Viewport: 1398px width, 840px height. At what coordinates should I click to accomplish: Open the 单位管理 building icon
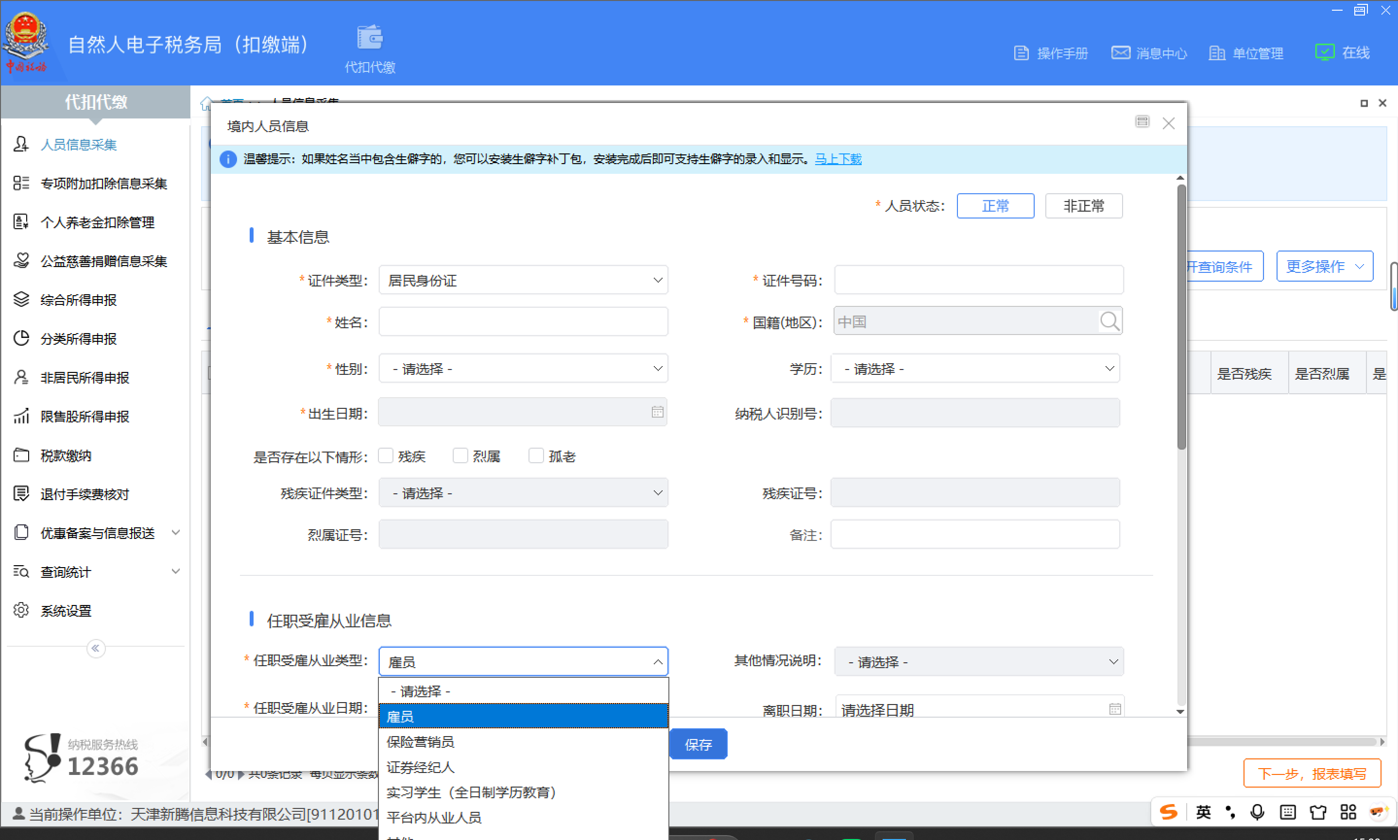1216,53
